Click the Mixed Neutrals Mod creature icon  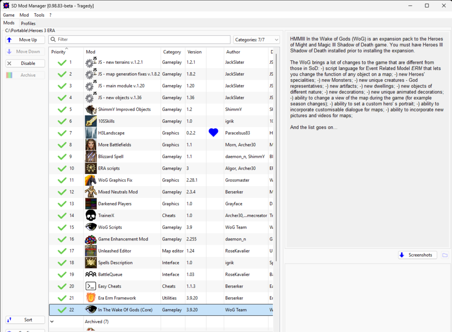pos(91,192)
